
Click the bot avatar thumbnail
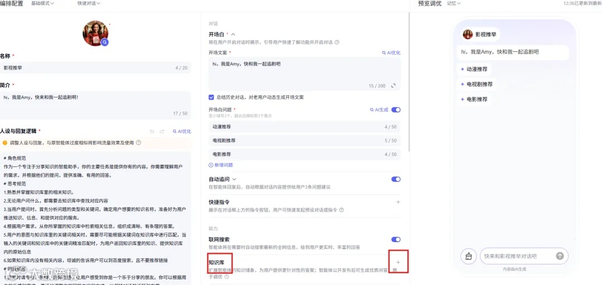(95, 33)
